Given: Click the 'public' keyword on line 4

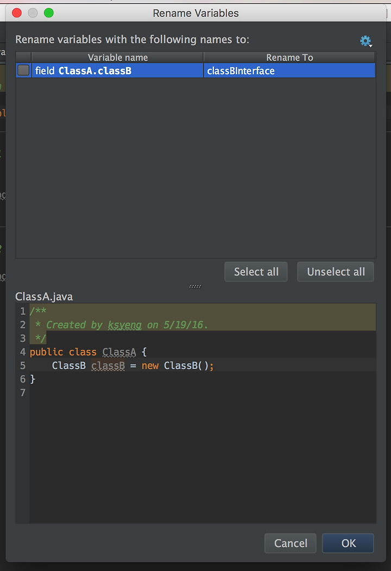Looking at the screenshot, I should [46, 352].
